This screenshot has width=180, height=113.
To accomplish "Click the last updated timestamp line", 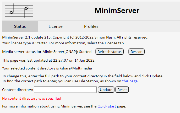I will (x=48, y=60).
